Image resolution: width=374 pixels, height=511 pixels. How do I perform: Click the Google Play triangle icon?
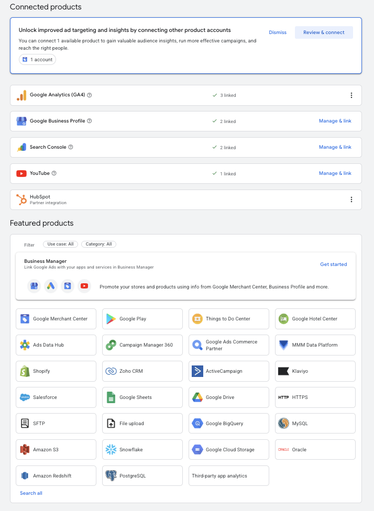pyautogui.click(x=111, y=319)
